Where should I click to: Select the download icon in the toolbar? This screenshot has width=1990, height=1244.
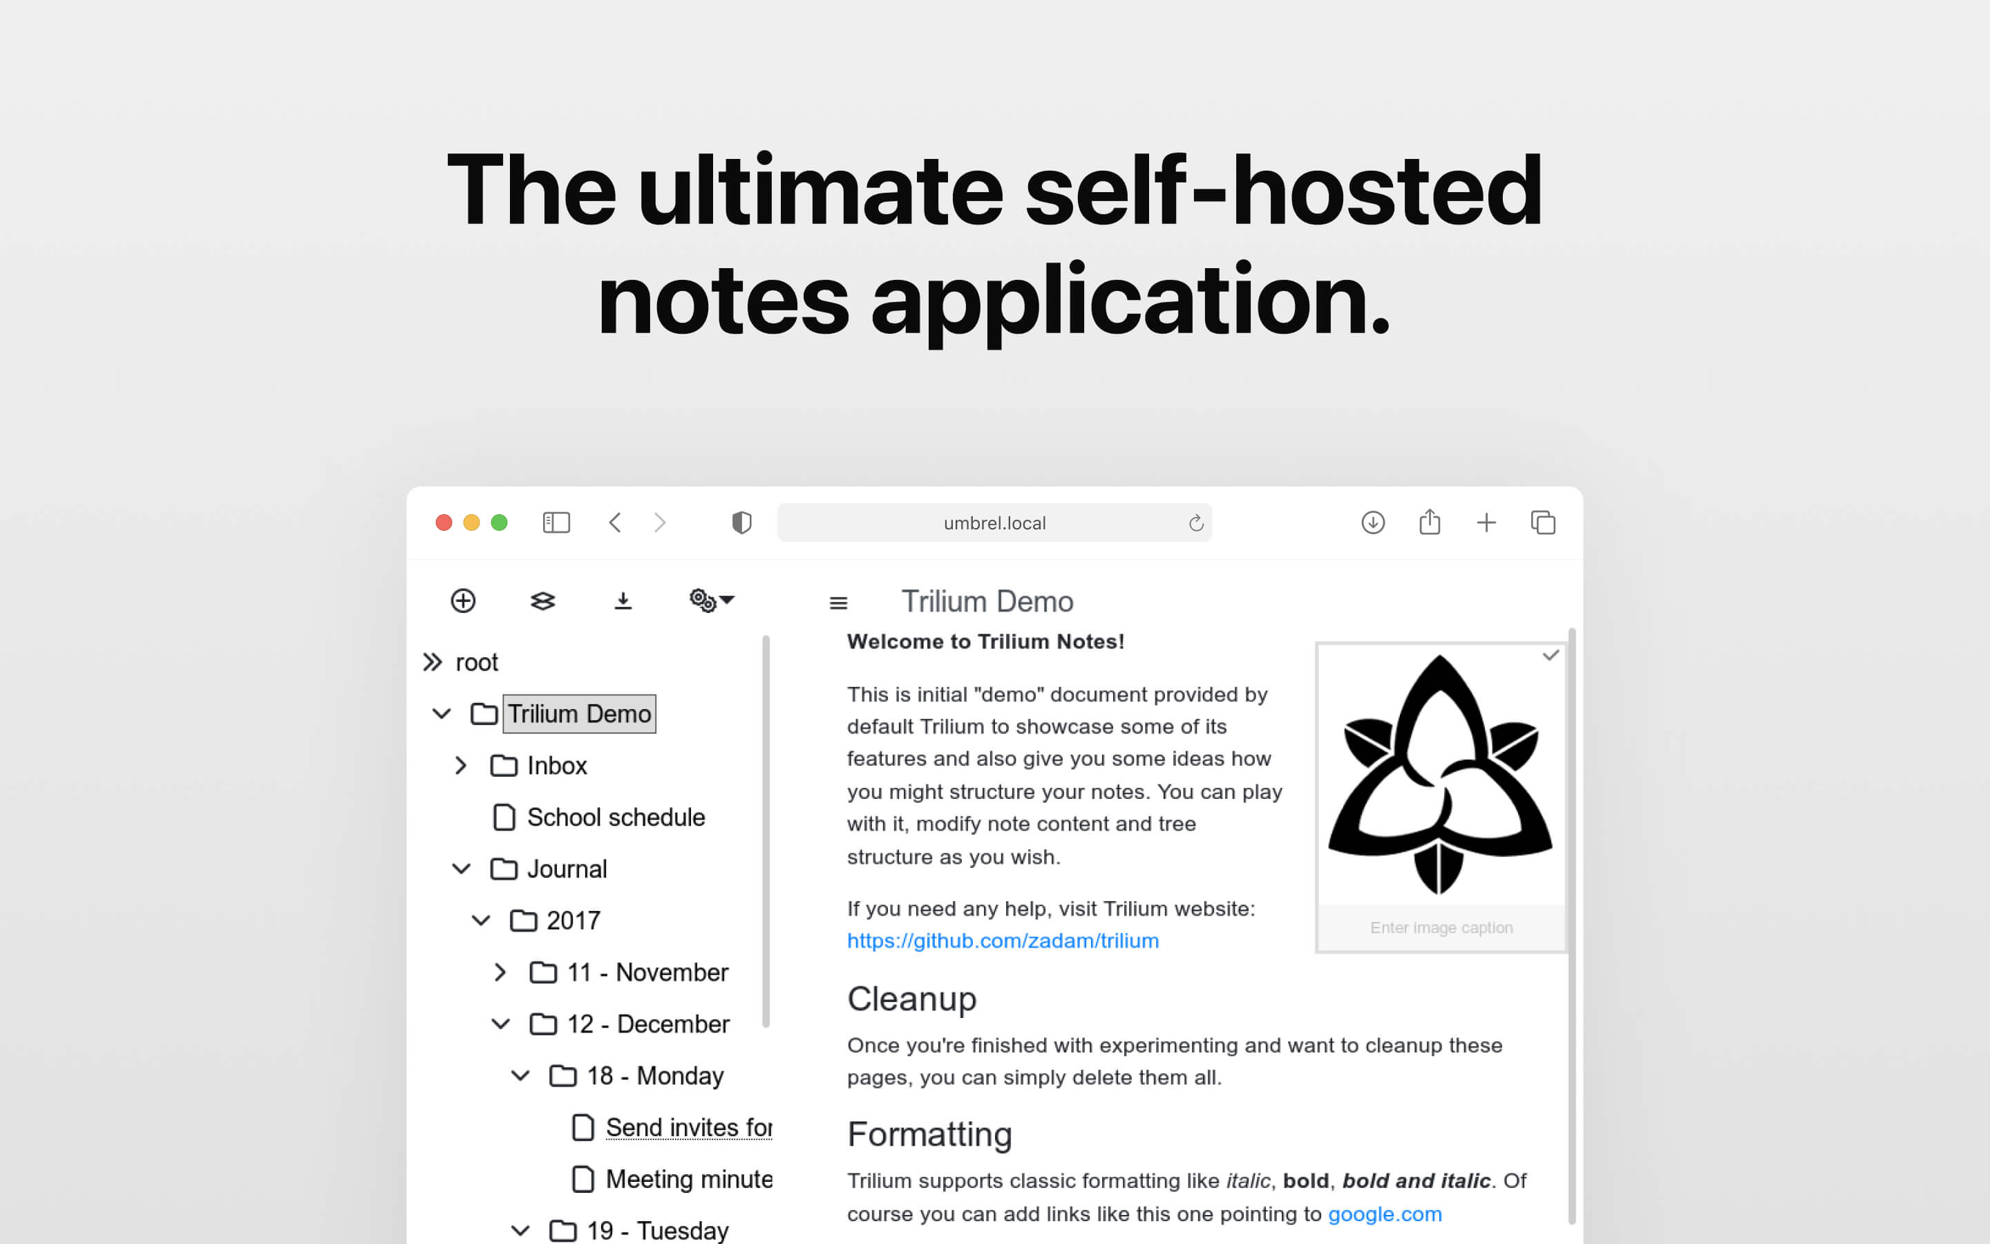(623, 600)
